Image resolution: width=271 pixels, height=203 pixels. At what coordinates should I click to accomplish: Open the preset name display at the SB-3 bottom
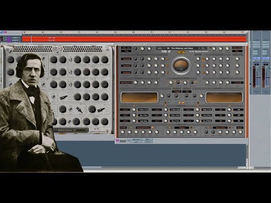pos(72,130)
